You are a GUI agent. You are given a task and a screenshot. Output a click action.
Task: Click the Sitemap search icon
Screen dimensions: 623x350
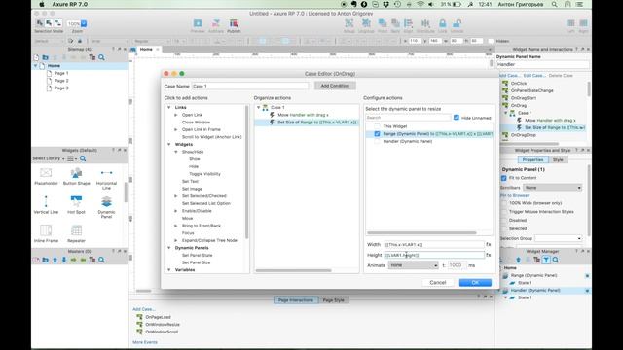tap(101, 57)
